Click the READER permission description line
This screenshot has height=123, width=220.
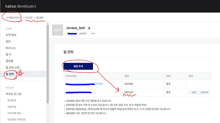pyautogui.click(x=86, y=113)
